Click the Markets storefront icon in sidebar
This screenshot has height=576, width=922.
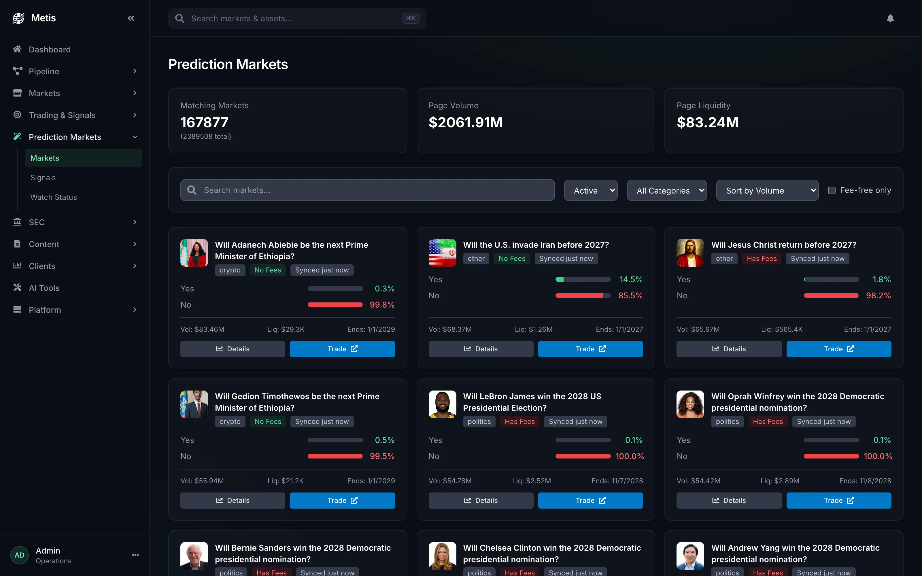click(17, 93)
